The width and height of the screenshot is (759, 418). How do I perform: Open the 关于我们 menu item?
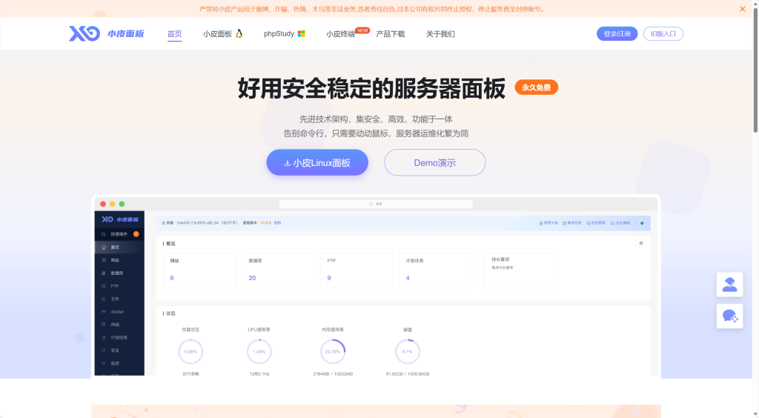pyautogui.click(x=440, y=33)
